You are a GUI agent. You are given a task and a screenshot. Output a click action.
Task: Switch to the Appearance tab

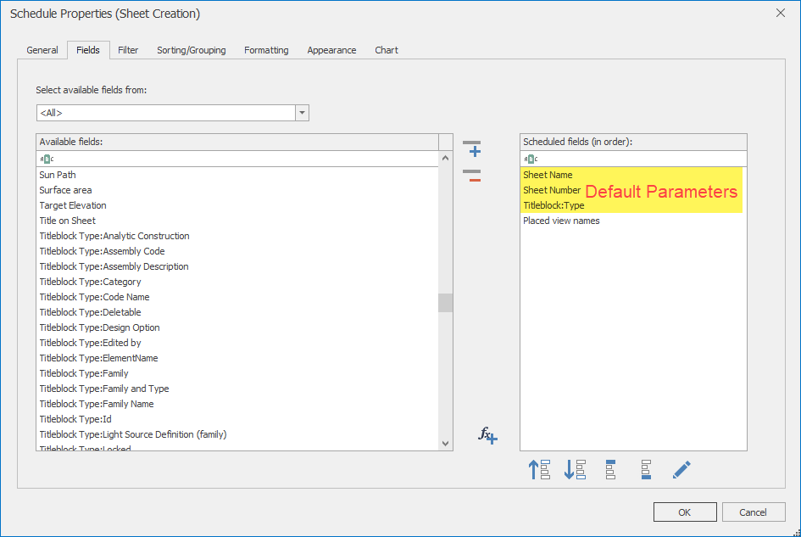click(x=331, y=50)
